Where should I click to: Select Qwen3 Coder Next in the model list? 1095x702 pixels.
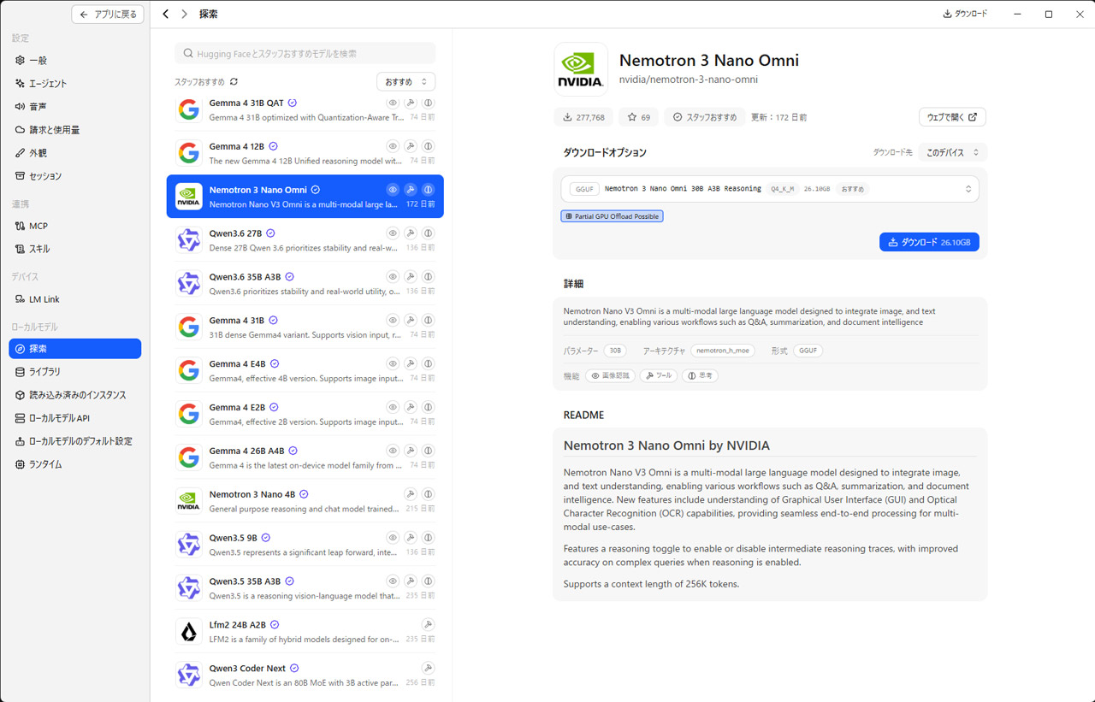click(305, 675)
